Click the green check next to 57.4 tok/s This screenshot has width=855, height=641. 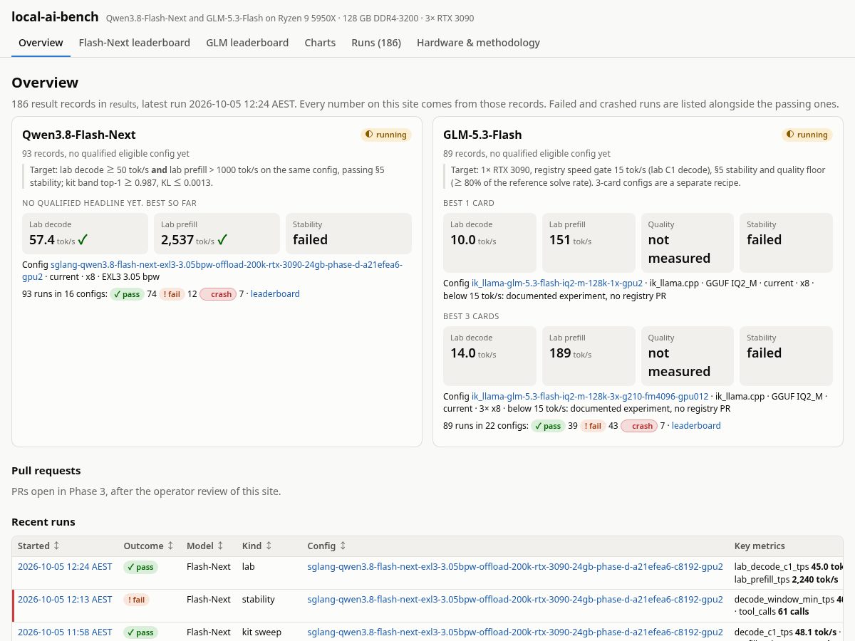coord(83,240)
